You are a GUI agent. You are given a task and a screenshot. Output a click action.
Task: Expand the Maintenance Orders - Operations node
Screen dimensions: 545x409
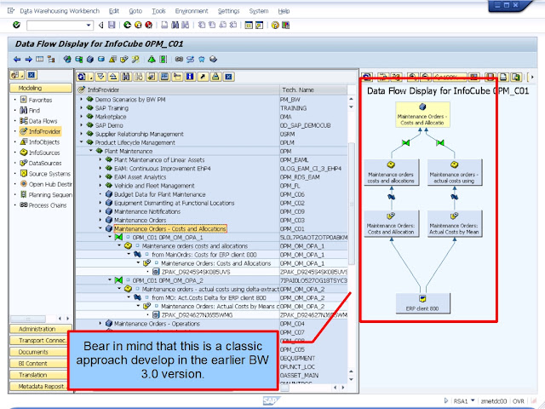100,324
